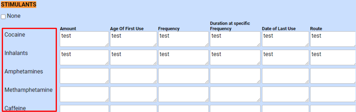Focus Inhalants Age Of First Use field
356x112 pixels.
[x=133, y=57]
